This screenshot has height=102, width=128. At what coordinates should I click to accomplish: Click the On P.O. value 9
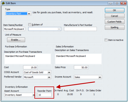tap(81, 94)
